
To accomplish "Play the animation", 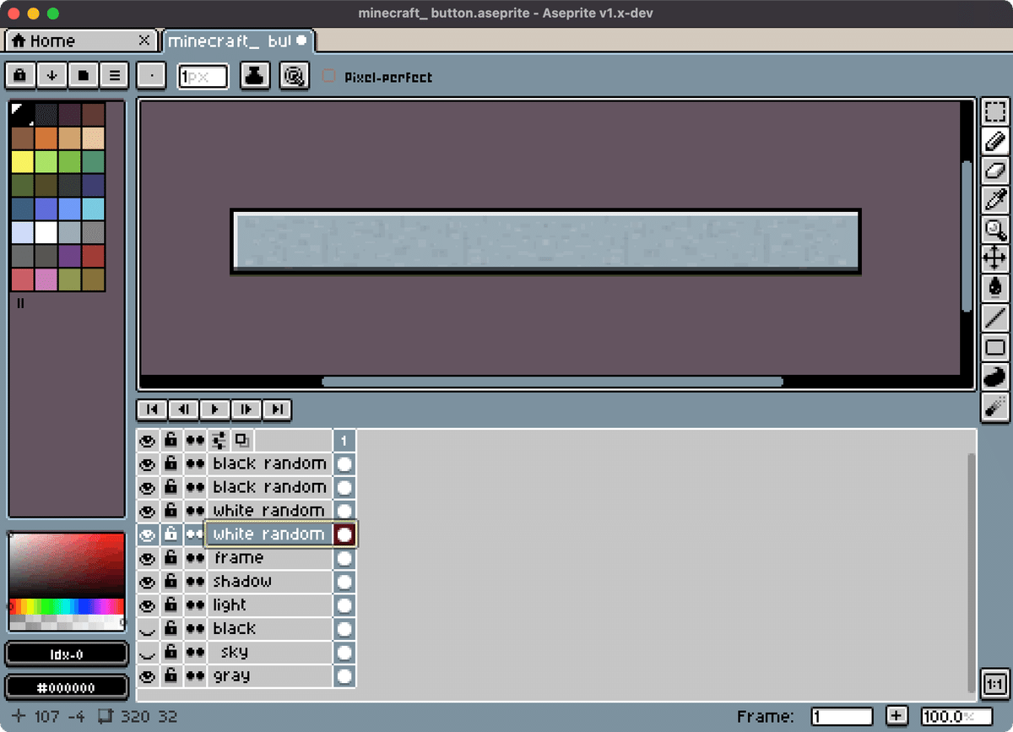I will (214, 409).
